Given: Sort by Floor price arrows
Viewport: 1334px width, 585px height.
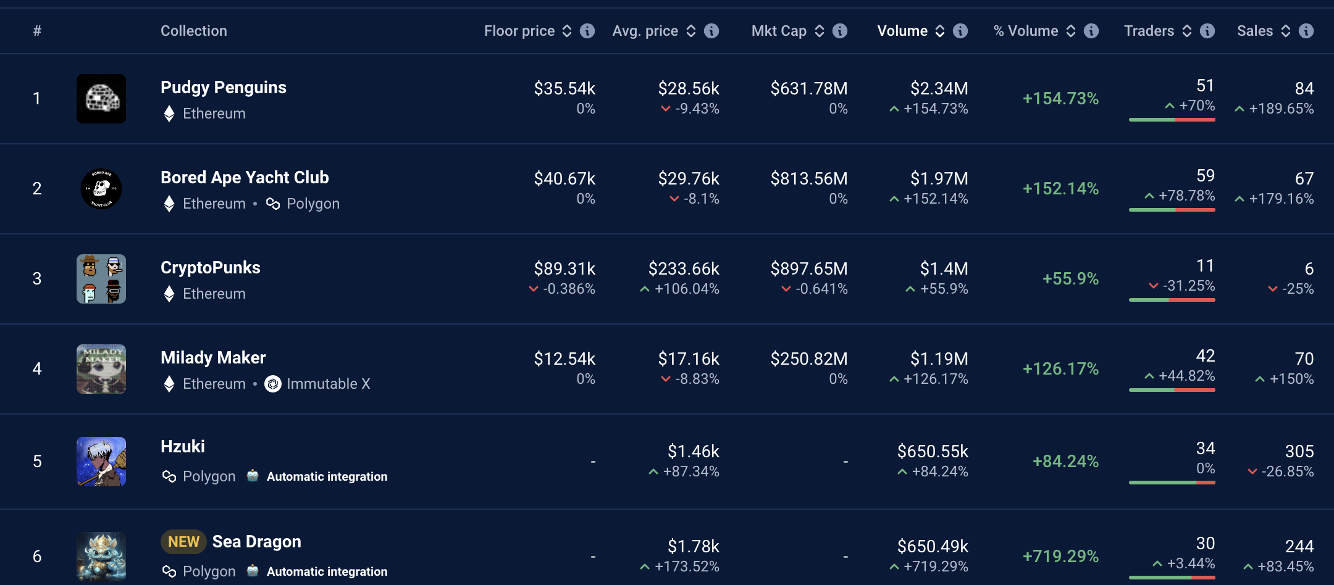Looking at the screenshot, I should (x=567, y=31).
